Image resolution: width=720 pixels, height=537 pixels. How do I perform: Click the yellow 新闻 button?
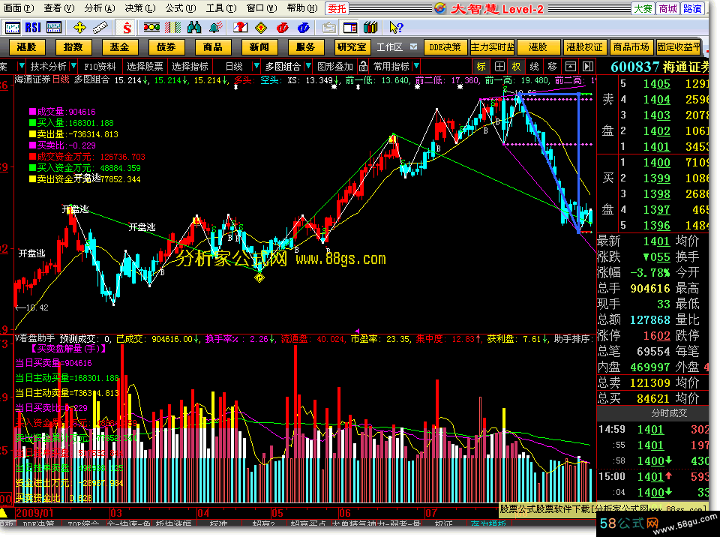259,46
